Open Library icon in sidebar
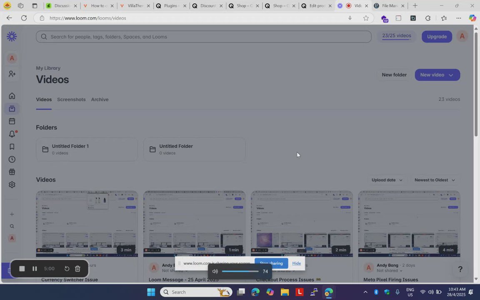480x300 pixels. (12, 109)
